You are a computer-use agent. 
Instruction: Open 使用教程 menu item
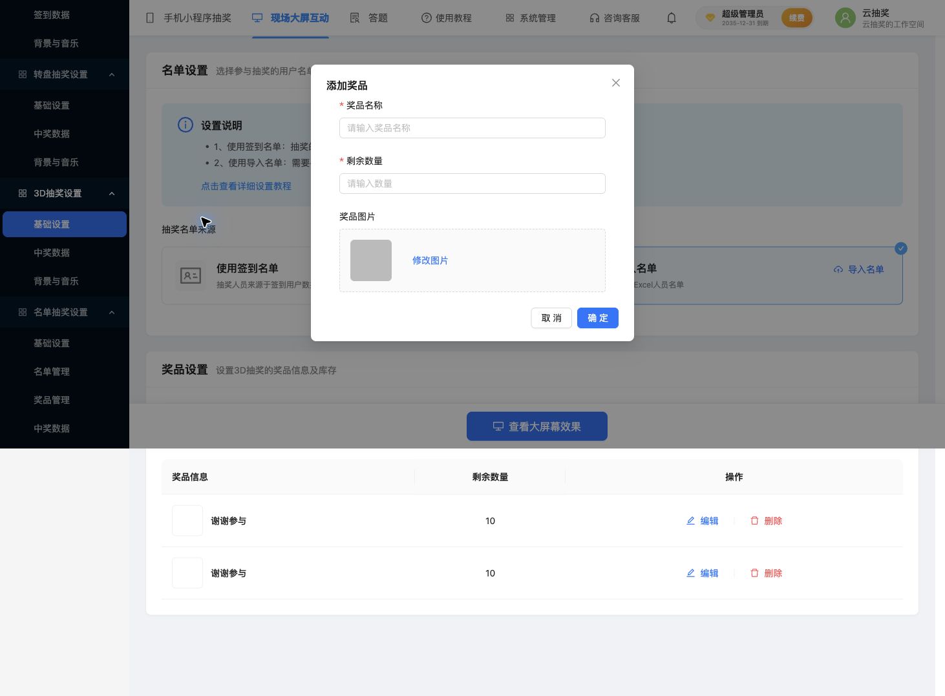(x=447, y=18)
